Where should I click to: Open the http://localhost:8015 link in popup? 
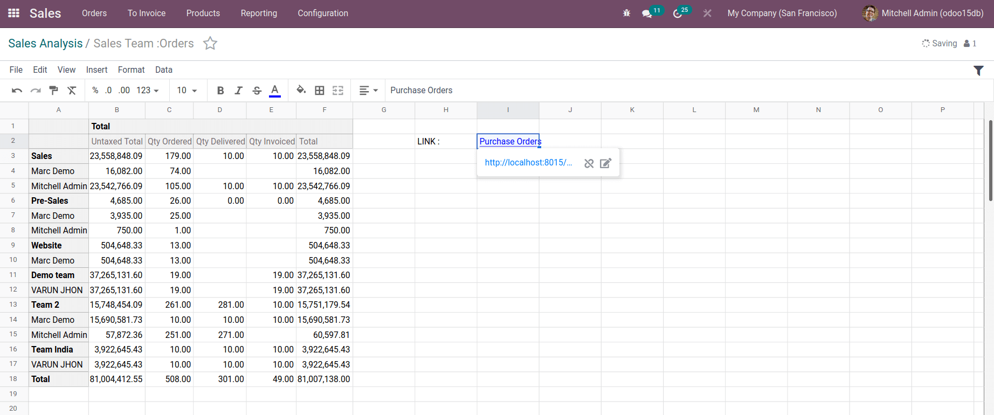pyautogui.click(x=528, y=163)
